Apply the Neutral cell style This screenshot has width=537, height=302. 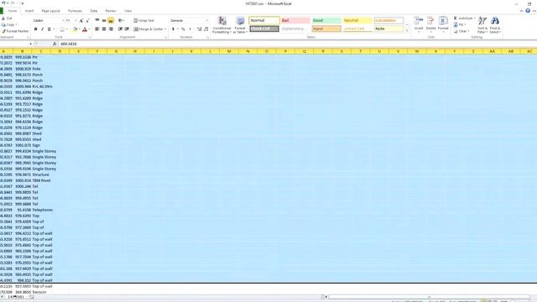(357, 20)
